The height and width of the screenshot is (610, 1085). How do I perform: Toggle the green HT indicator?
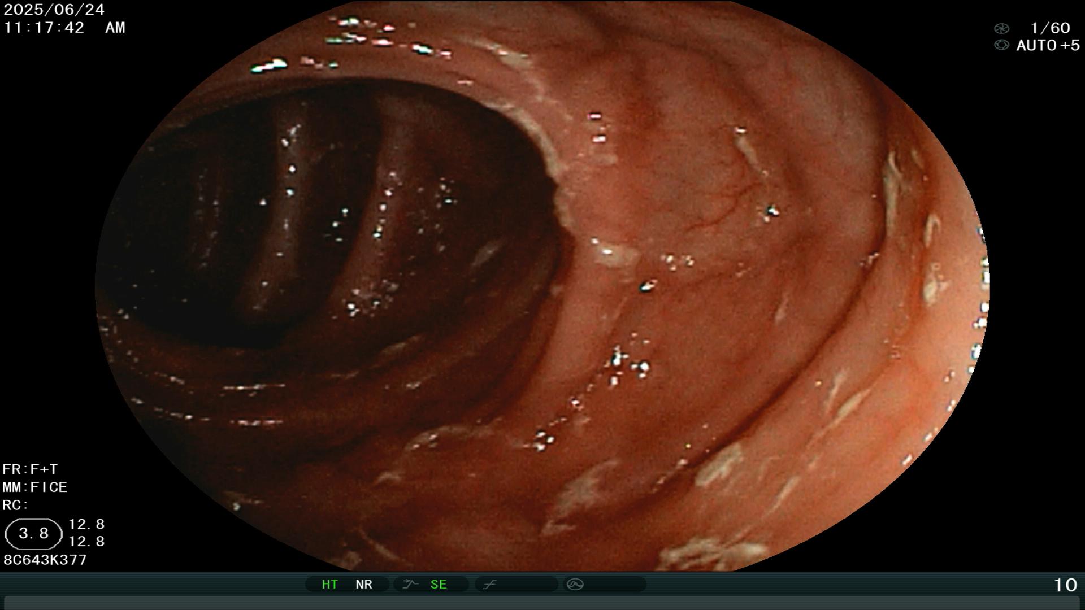[330, 584]
